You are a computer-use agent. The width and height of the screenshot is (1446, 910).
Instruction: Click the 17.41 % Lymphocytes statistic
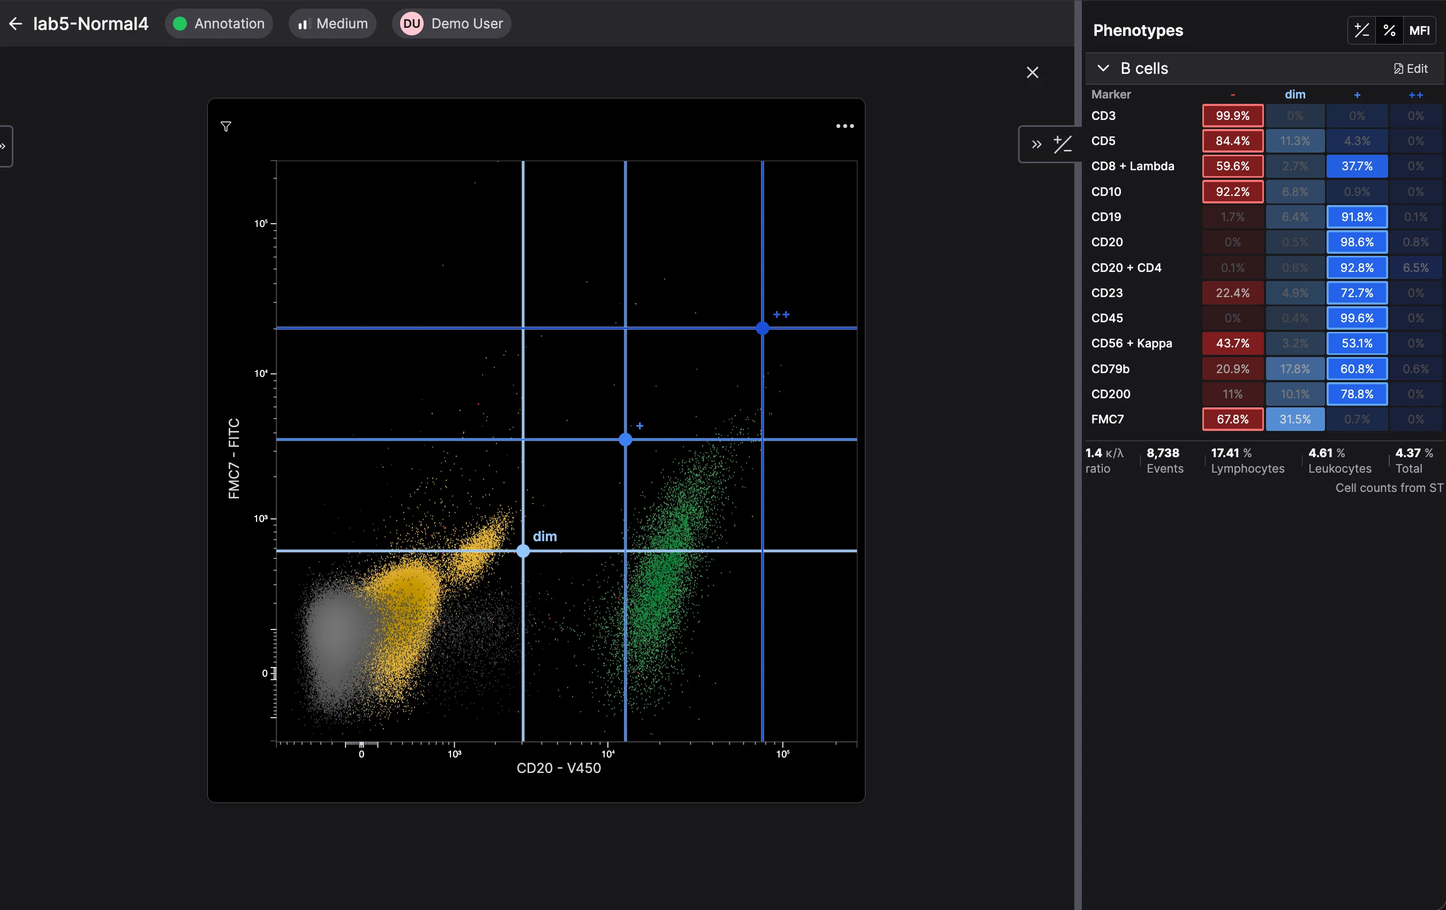1247,460
